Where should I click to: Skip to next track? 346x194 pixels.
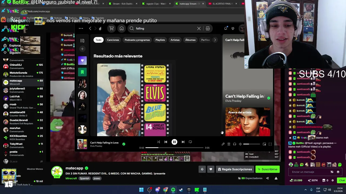tap(183, 142)
